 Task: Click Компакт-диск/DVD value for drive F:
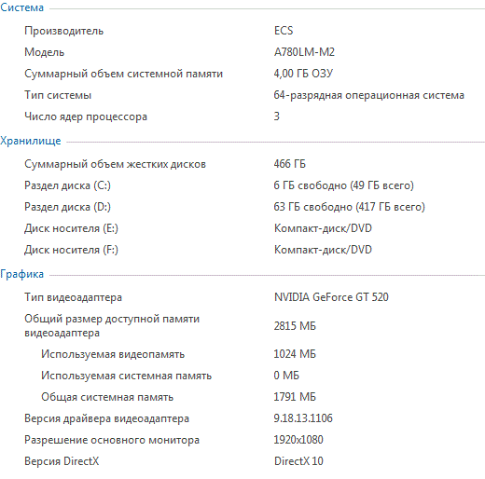pyautogui.click(x=323, y=250)
